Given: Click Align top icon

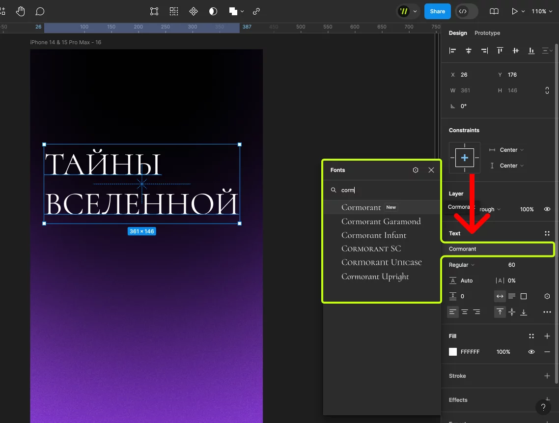Looking at the screenshot, I should [500, 51].
